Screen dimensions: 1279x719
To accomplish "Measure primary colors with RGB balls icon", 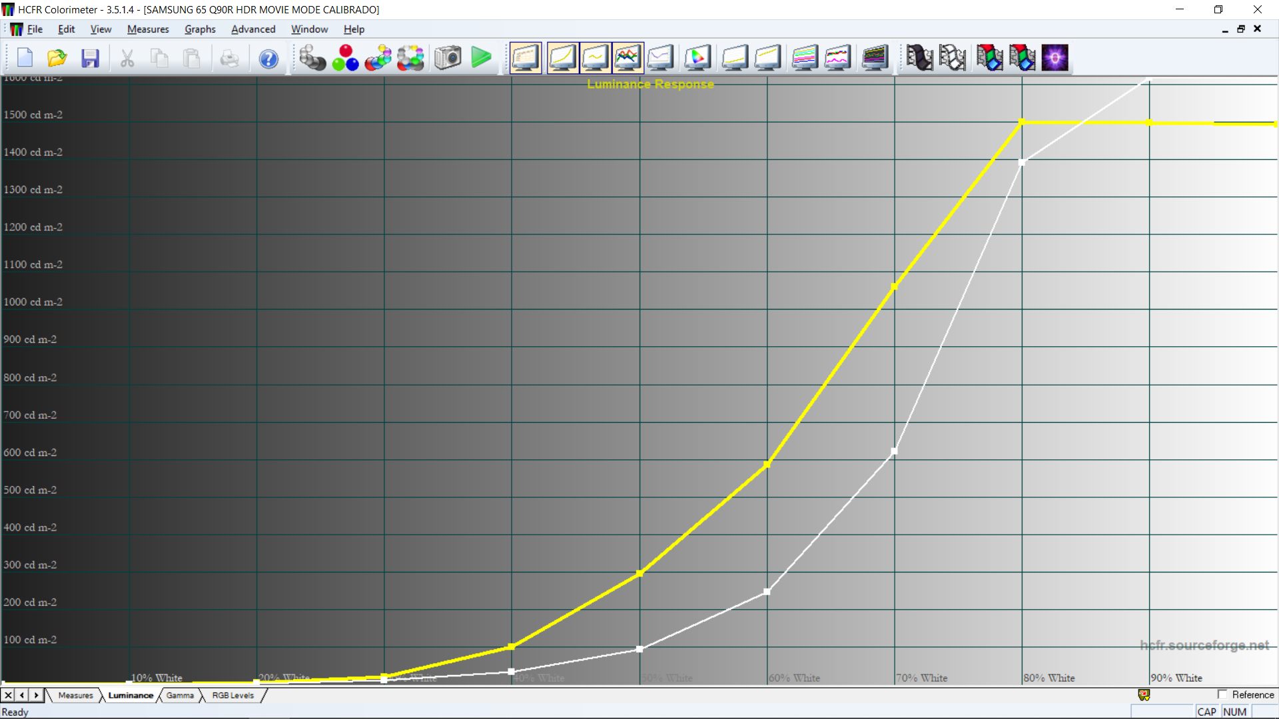I will pyautogui.click(x=345, y=58).
